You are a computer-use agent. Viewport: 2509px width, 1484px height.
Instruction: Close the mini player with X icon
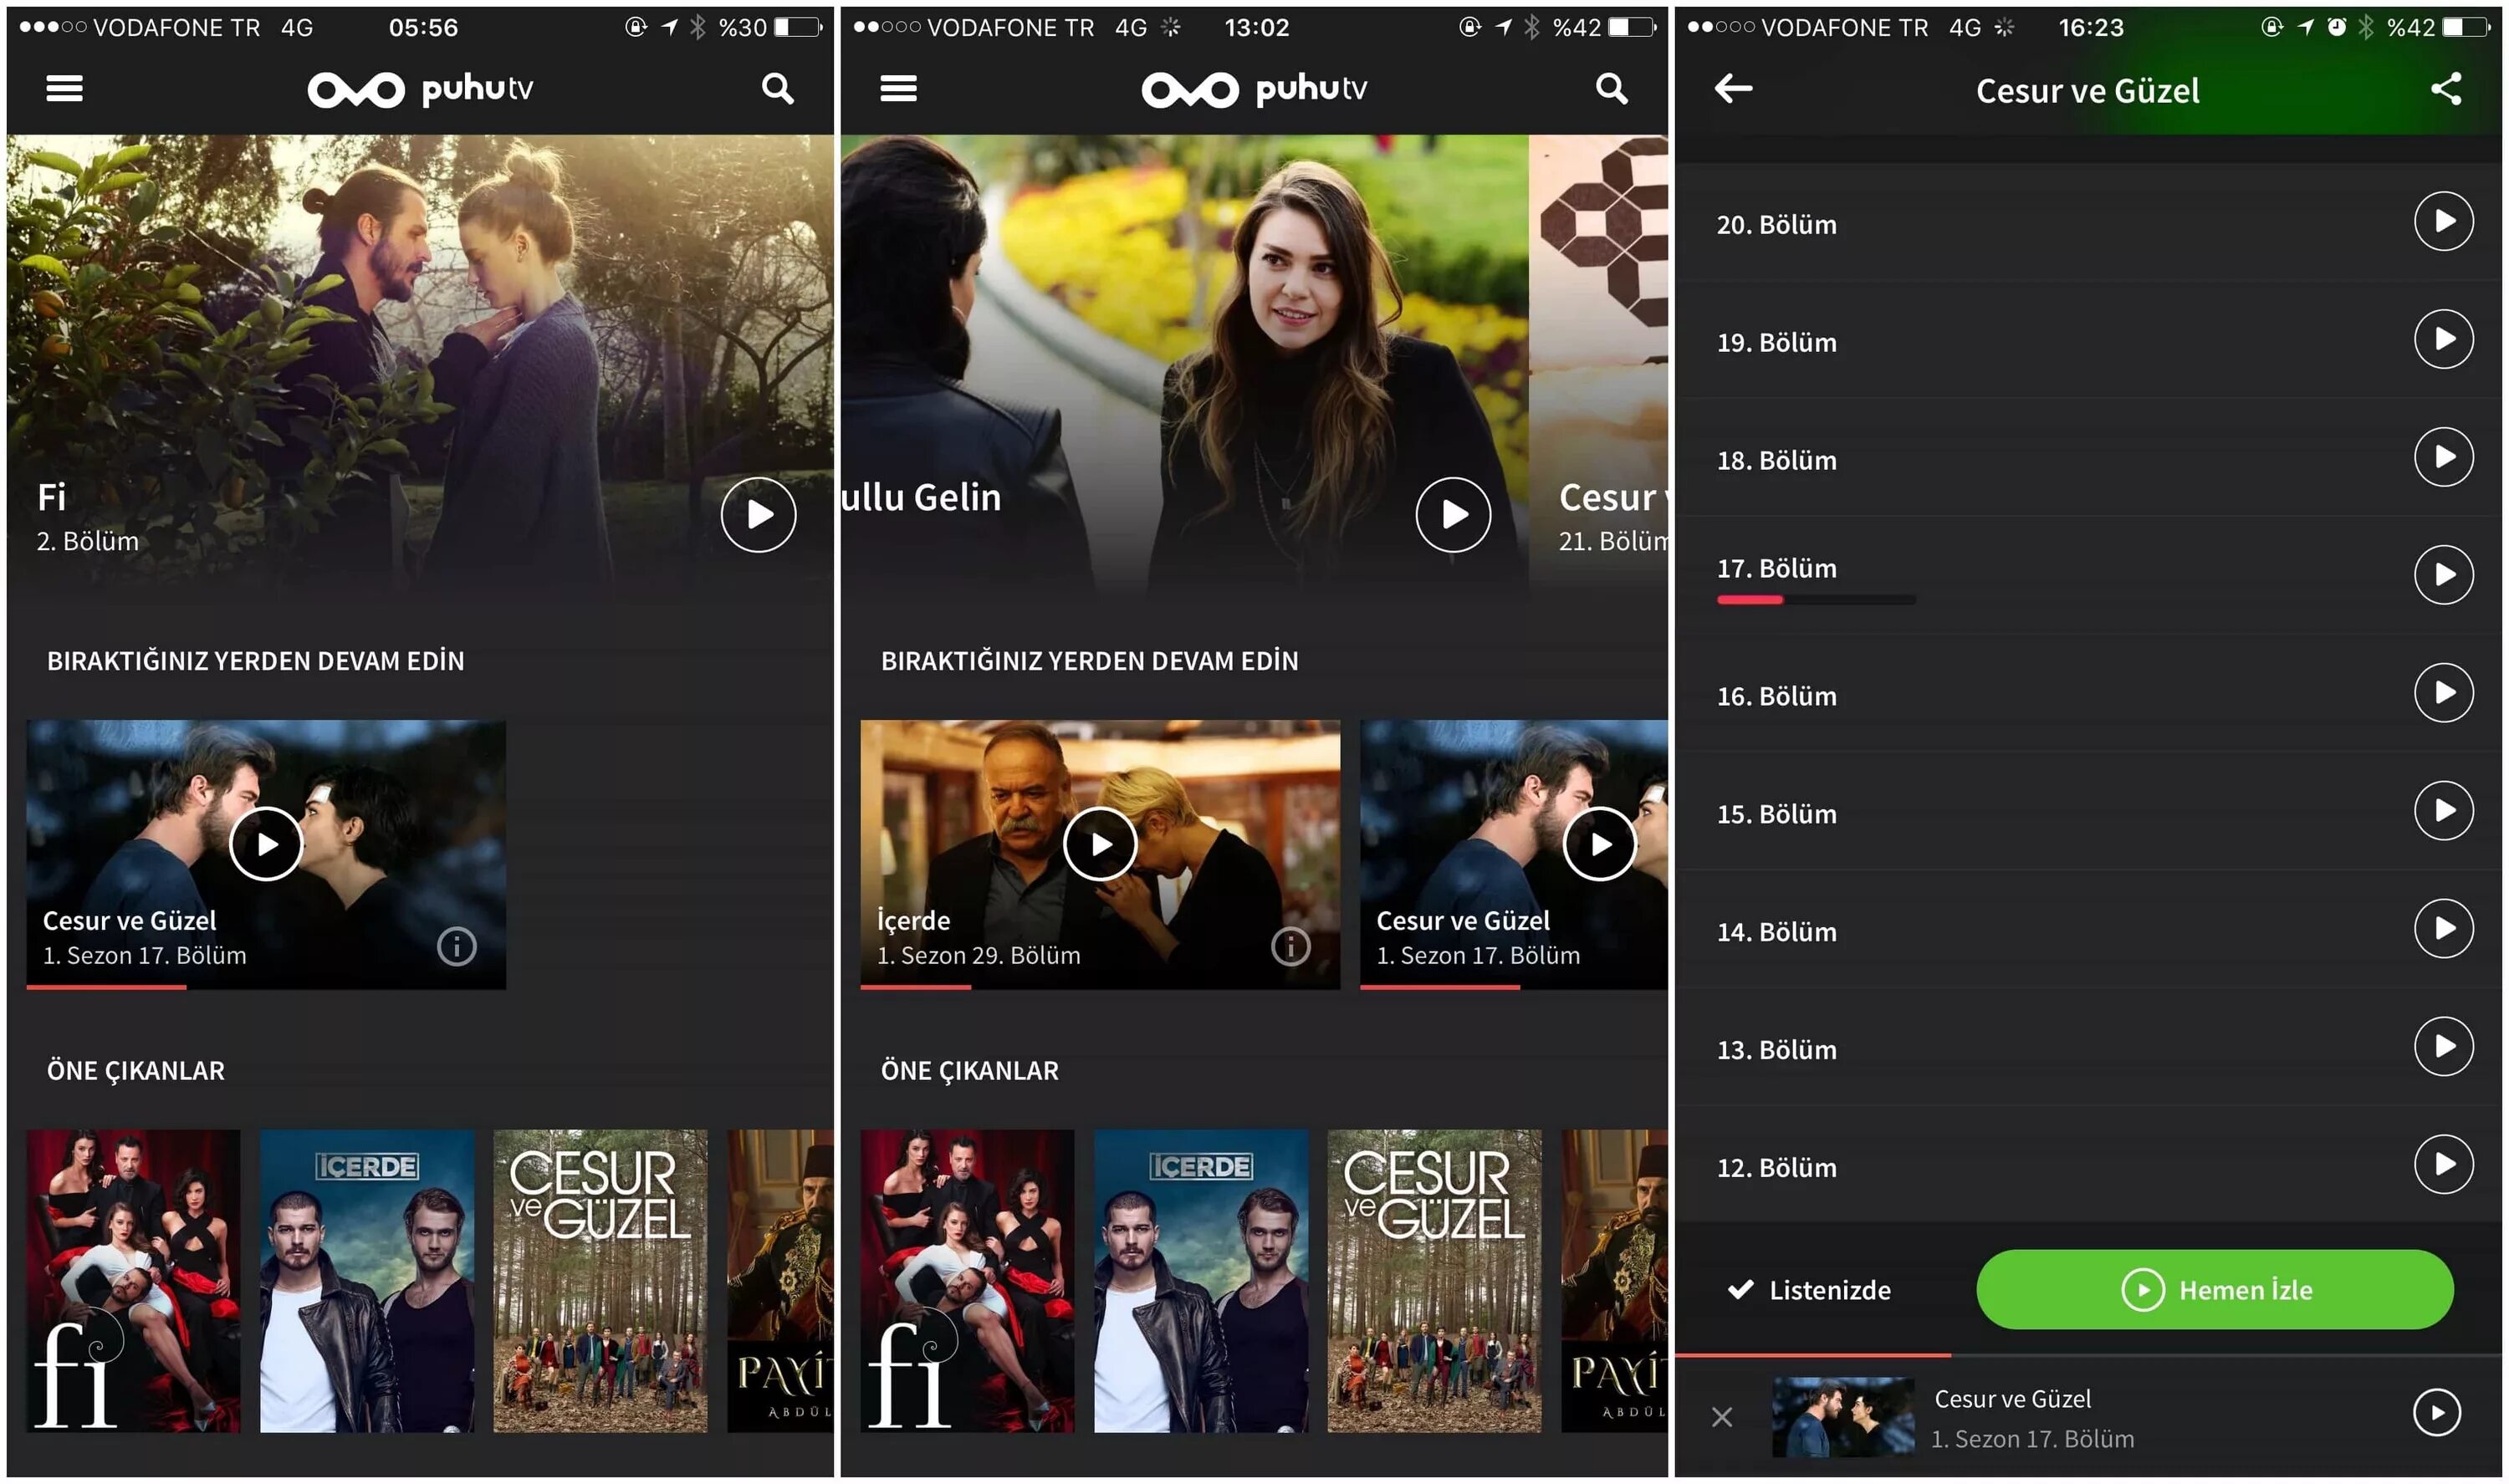tap(1721, 1417)
